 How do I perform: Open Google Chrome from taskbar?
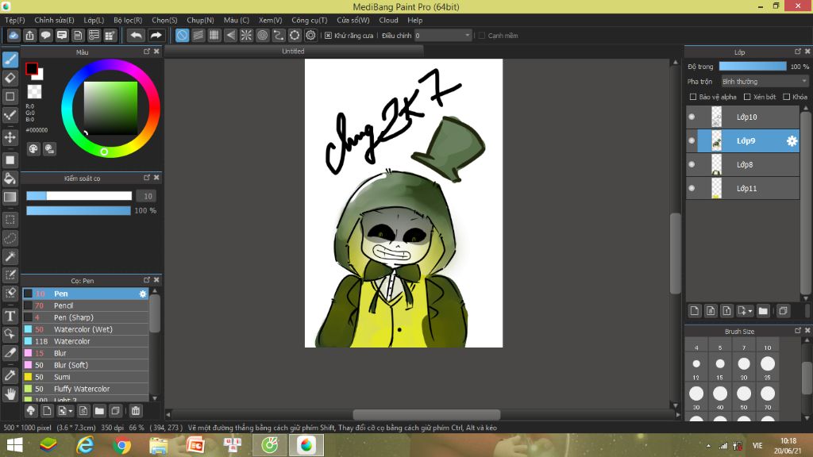(x=121, y=446)
